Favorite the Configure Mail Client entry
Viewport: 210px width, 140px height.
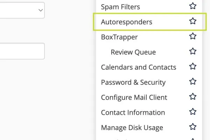(193, 97)
